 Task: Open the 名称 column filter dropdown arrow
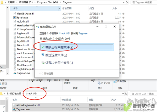[x=60, y=8]
